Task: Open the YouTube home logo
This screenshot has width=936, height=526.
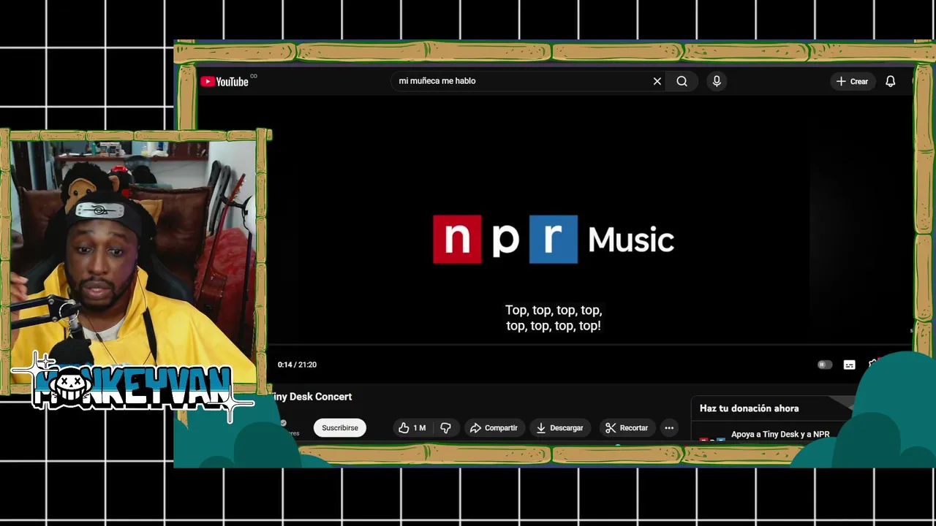Action: tap(224, 82)
